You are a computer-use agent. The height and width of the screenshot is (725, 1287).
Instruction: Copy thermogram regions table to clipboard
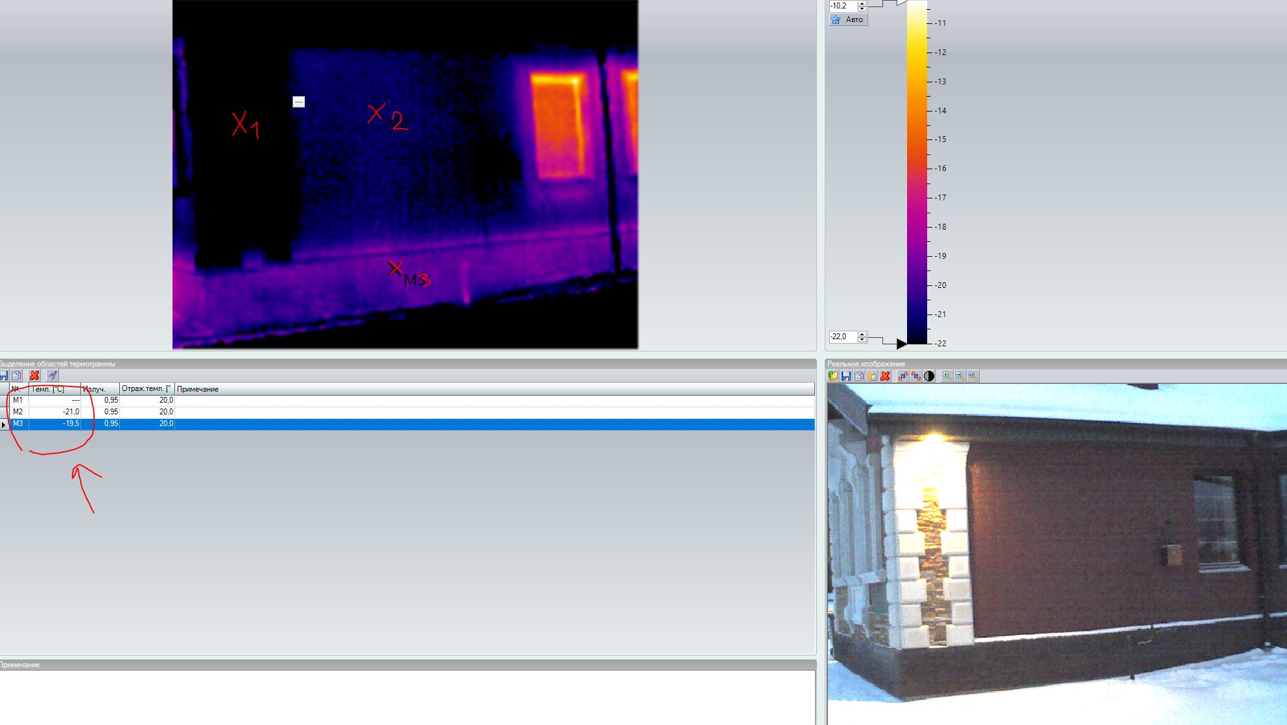(17, 375)
